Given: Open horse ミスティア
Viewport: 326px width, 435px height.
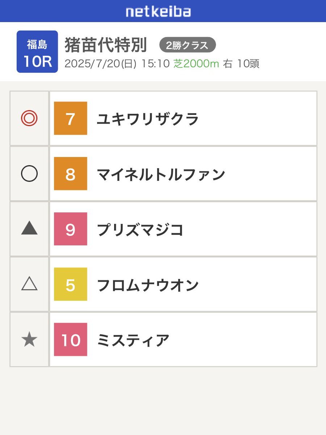Looking at the screenshot, I should (x=133, y=340).
